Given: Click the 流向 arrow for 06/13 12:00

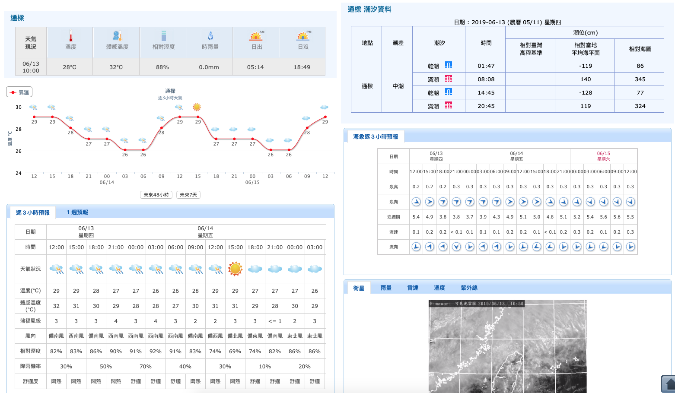Looking at the screenshot, I should 416,247.
